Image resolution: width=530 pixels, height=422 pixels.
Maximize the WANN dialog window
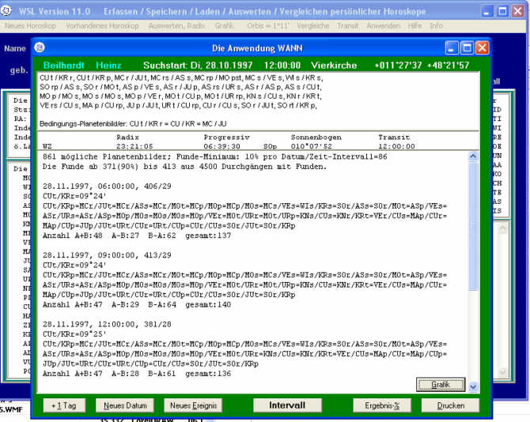[467, 47]
